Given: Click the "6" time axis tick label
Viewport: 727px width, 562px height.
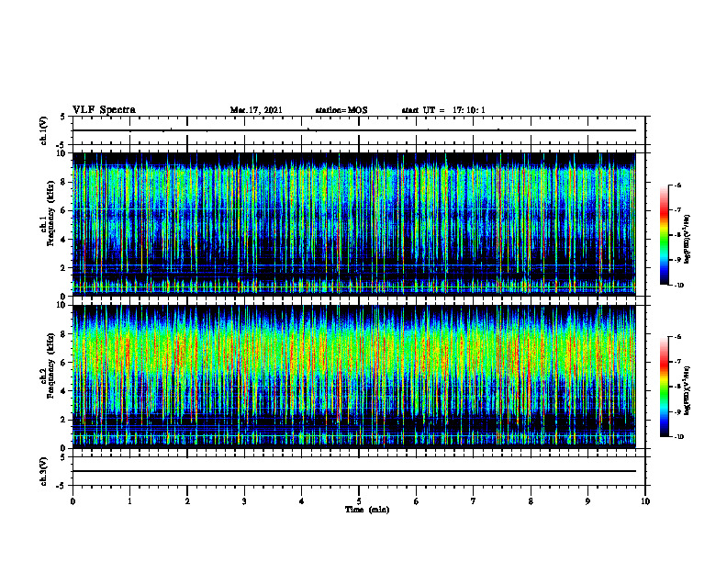Looking at the screenshot, I should 417,501.
